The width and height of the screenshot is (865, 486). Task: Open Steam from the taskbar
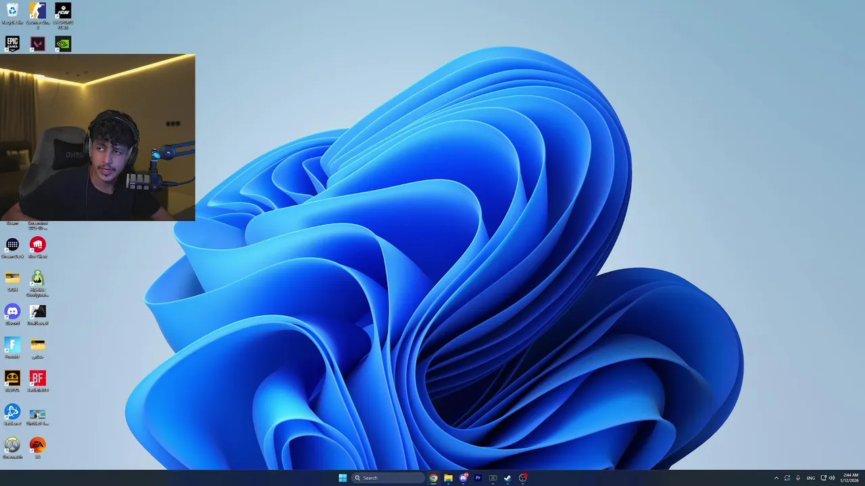coord(508,478)
